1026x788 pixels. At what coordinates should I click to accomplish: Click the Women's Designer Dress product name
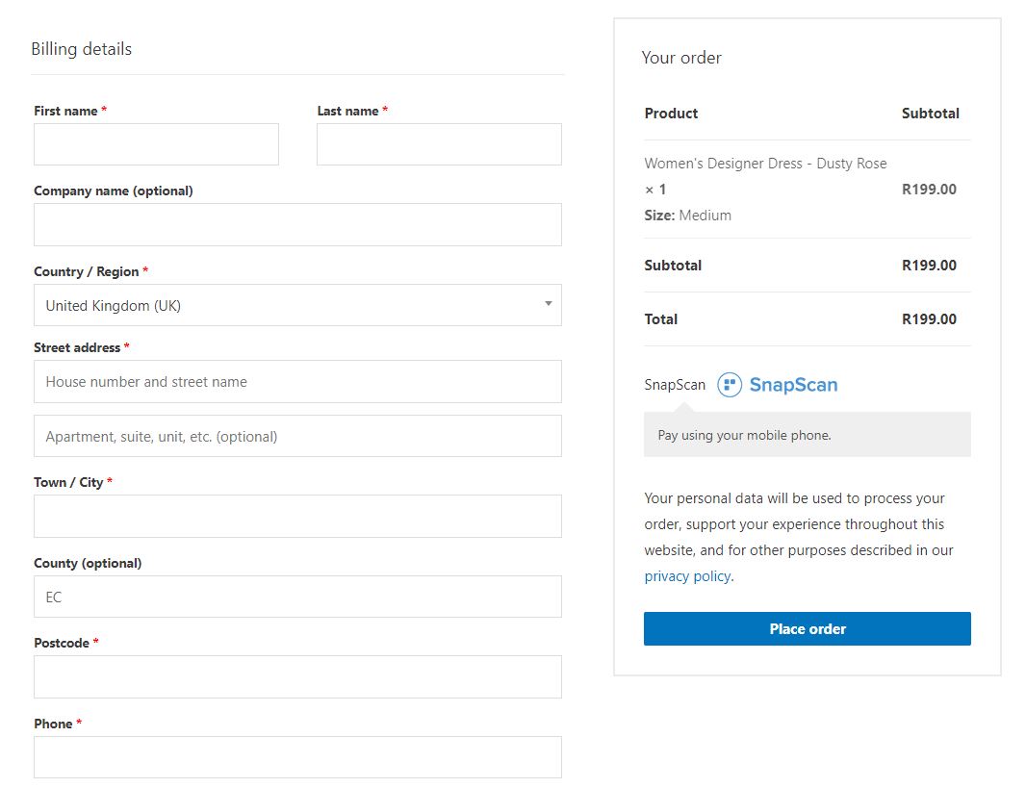point(765,164)
